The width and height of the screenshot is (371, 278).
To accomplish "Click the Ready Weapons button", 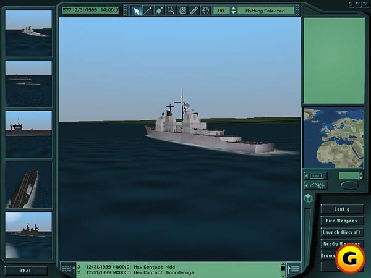I will 342,244.
